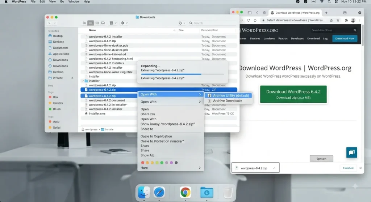The height and width of the screenshot is (202, 371).
Task: Select file installer.sms
Action: (97, 113)
